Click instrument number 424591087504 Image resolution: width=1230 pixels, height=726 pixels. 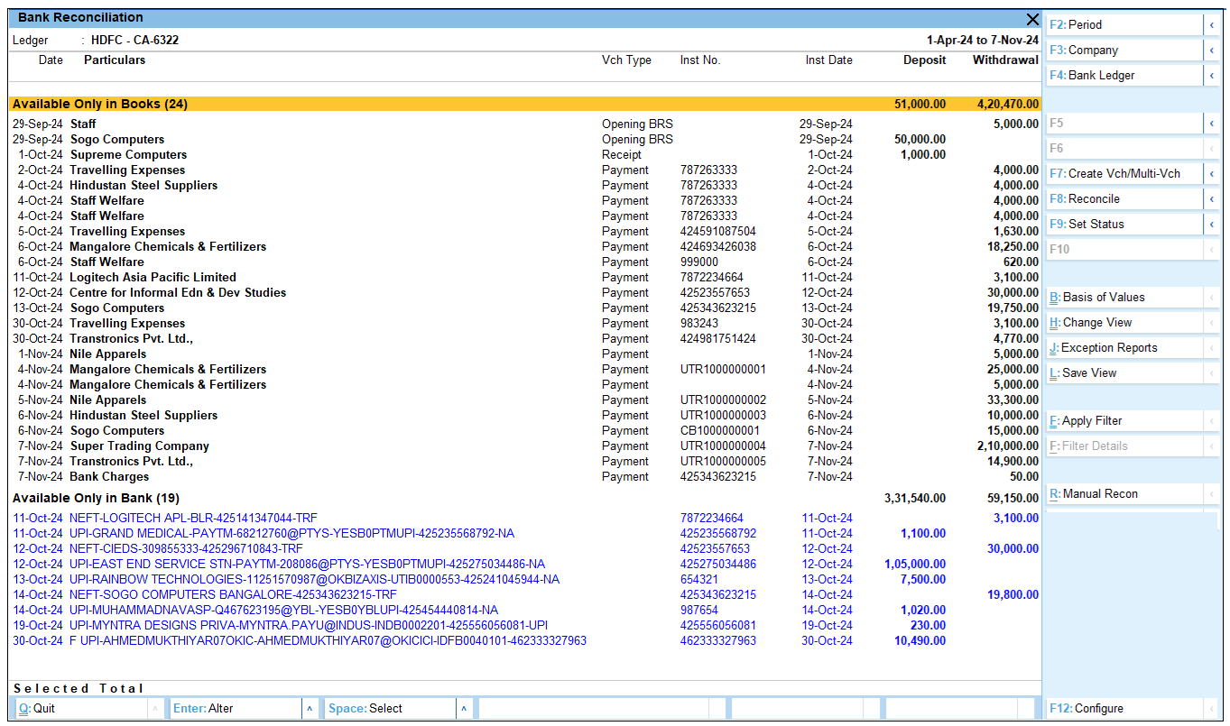[718, 232]
